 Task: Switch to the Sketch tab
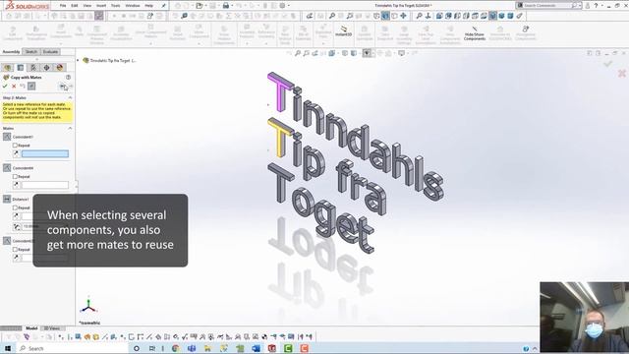tap(30, 52)
